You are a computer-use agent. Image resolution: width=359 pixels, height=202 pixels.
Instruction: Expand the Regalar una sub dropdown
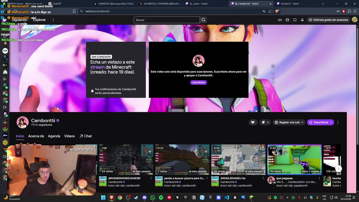(x=289, y=122)
